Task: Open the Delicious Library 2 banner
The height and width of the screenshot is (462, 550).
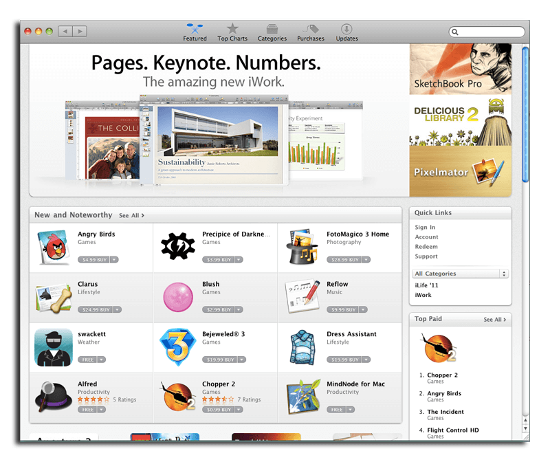Action: click(461, 120)
